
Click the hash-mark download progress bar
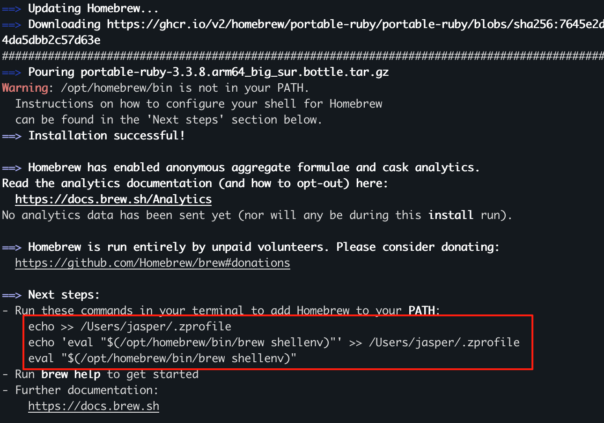[303, 56]
